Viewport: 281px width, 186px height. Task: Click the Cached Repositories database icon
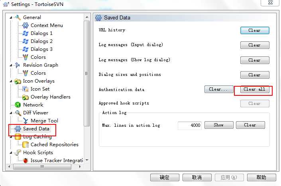click(26, 145)
